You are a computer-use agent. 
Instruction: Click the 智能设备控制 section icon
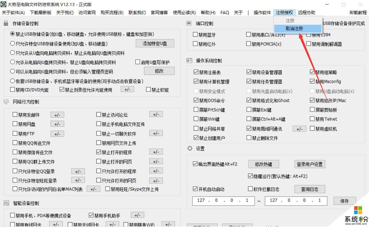pyautogui.click(x=6, y=203)
